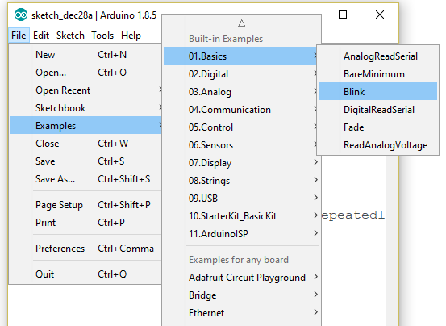This screenshot has width=446, height=326.
Task: Open the Sketch menu
Action: pyautogui.click(x=70, y=36)
